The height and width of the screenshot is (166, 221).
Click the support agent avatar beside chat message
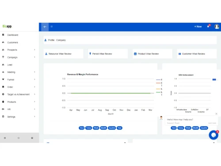(161, 118)
